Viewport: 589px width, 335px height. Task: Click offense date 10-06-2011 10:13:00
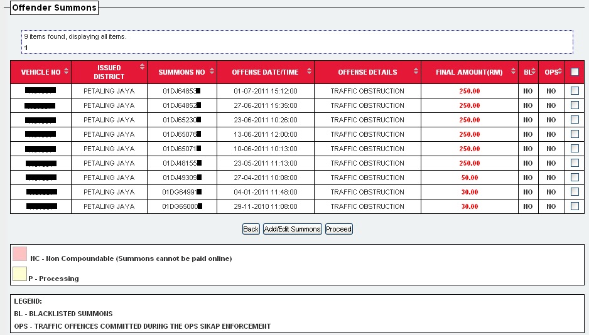click(x=265, y=149)
